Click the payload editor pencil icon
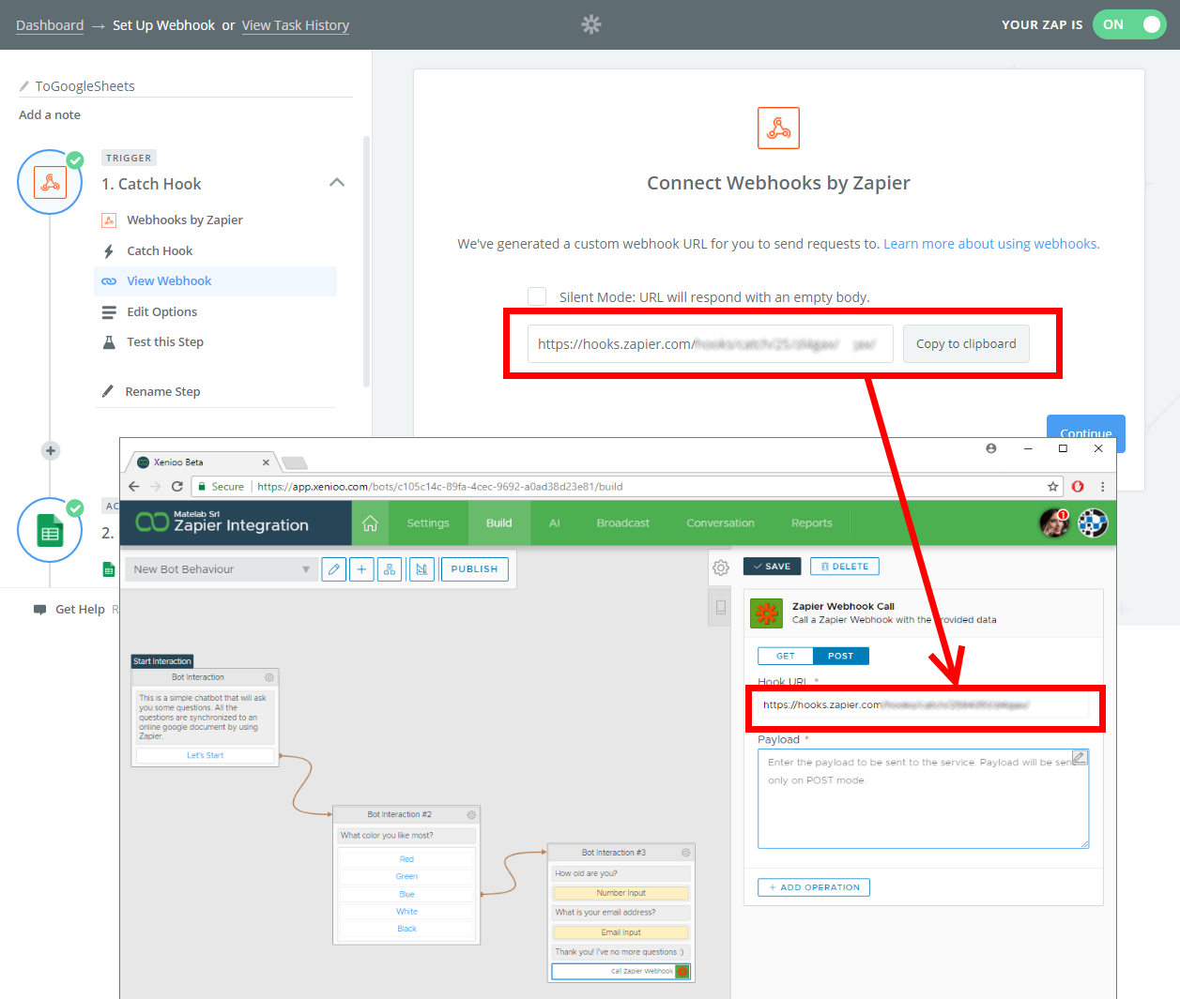This screenshot has height=999, width=1180. coord(1080,757)
